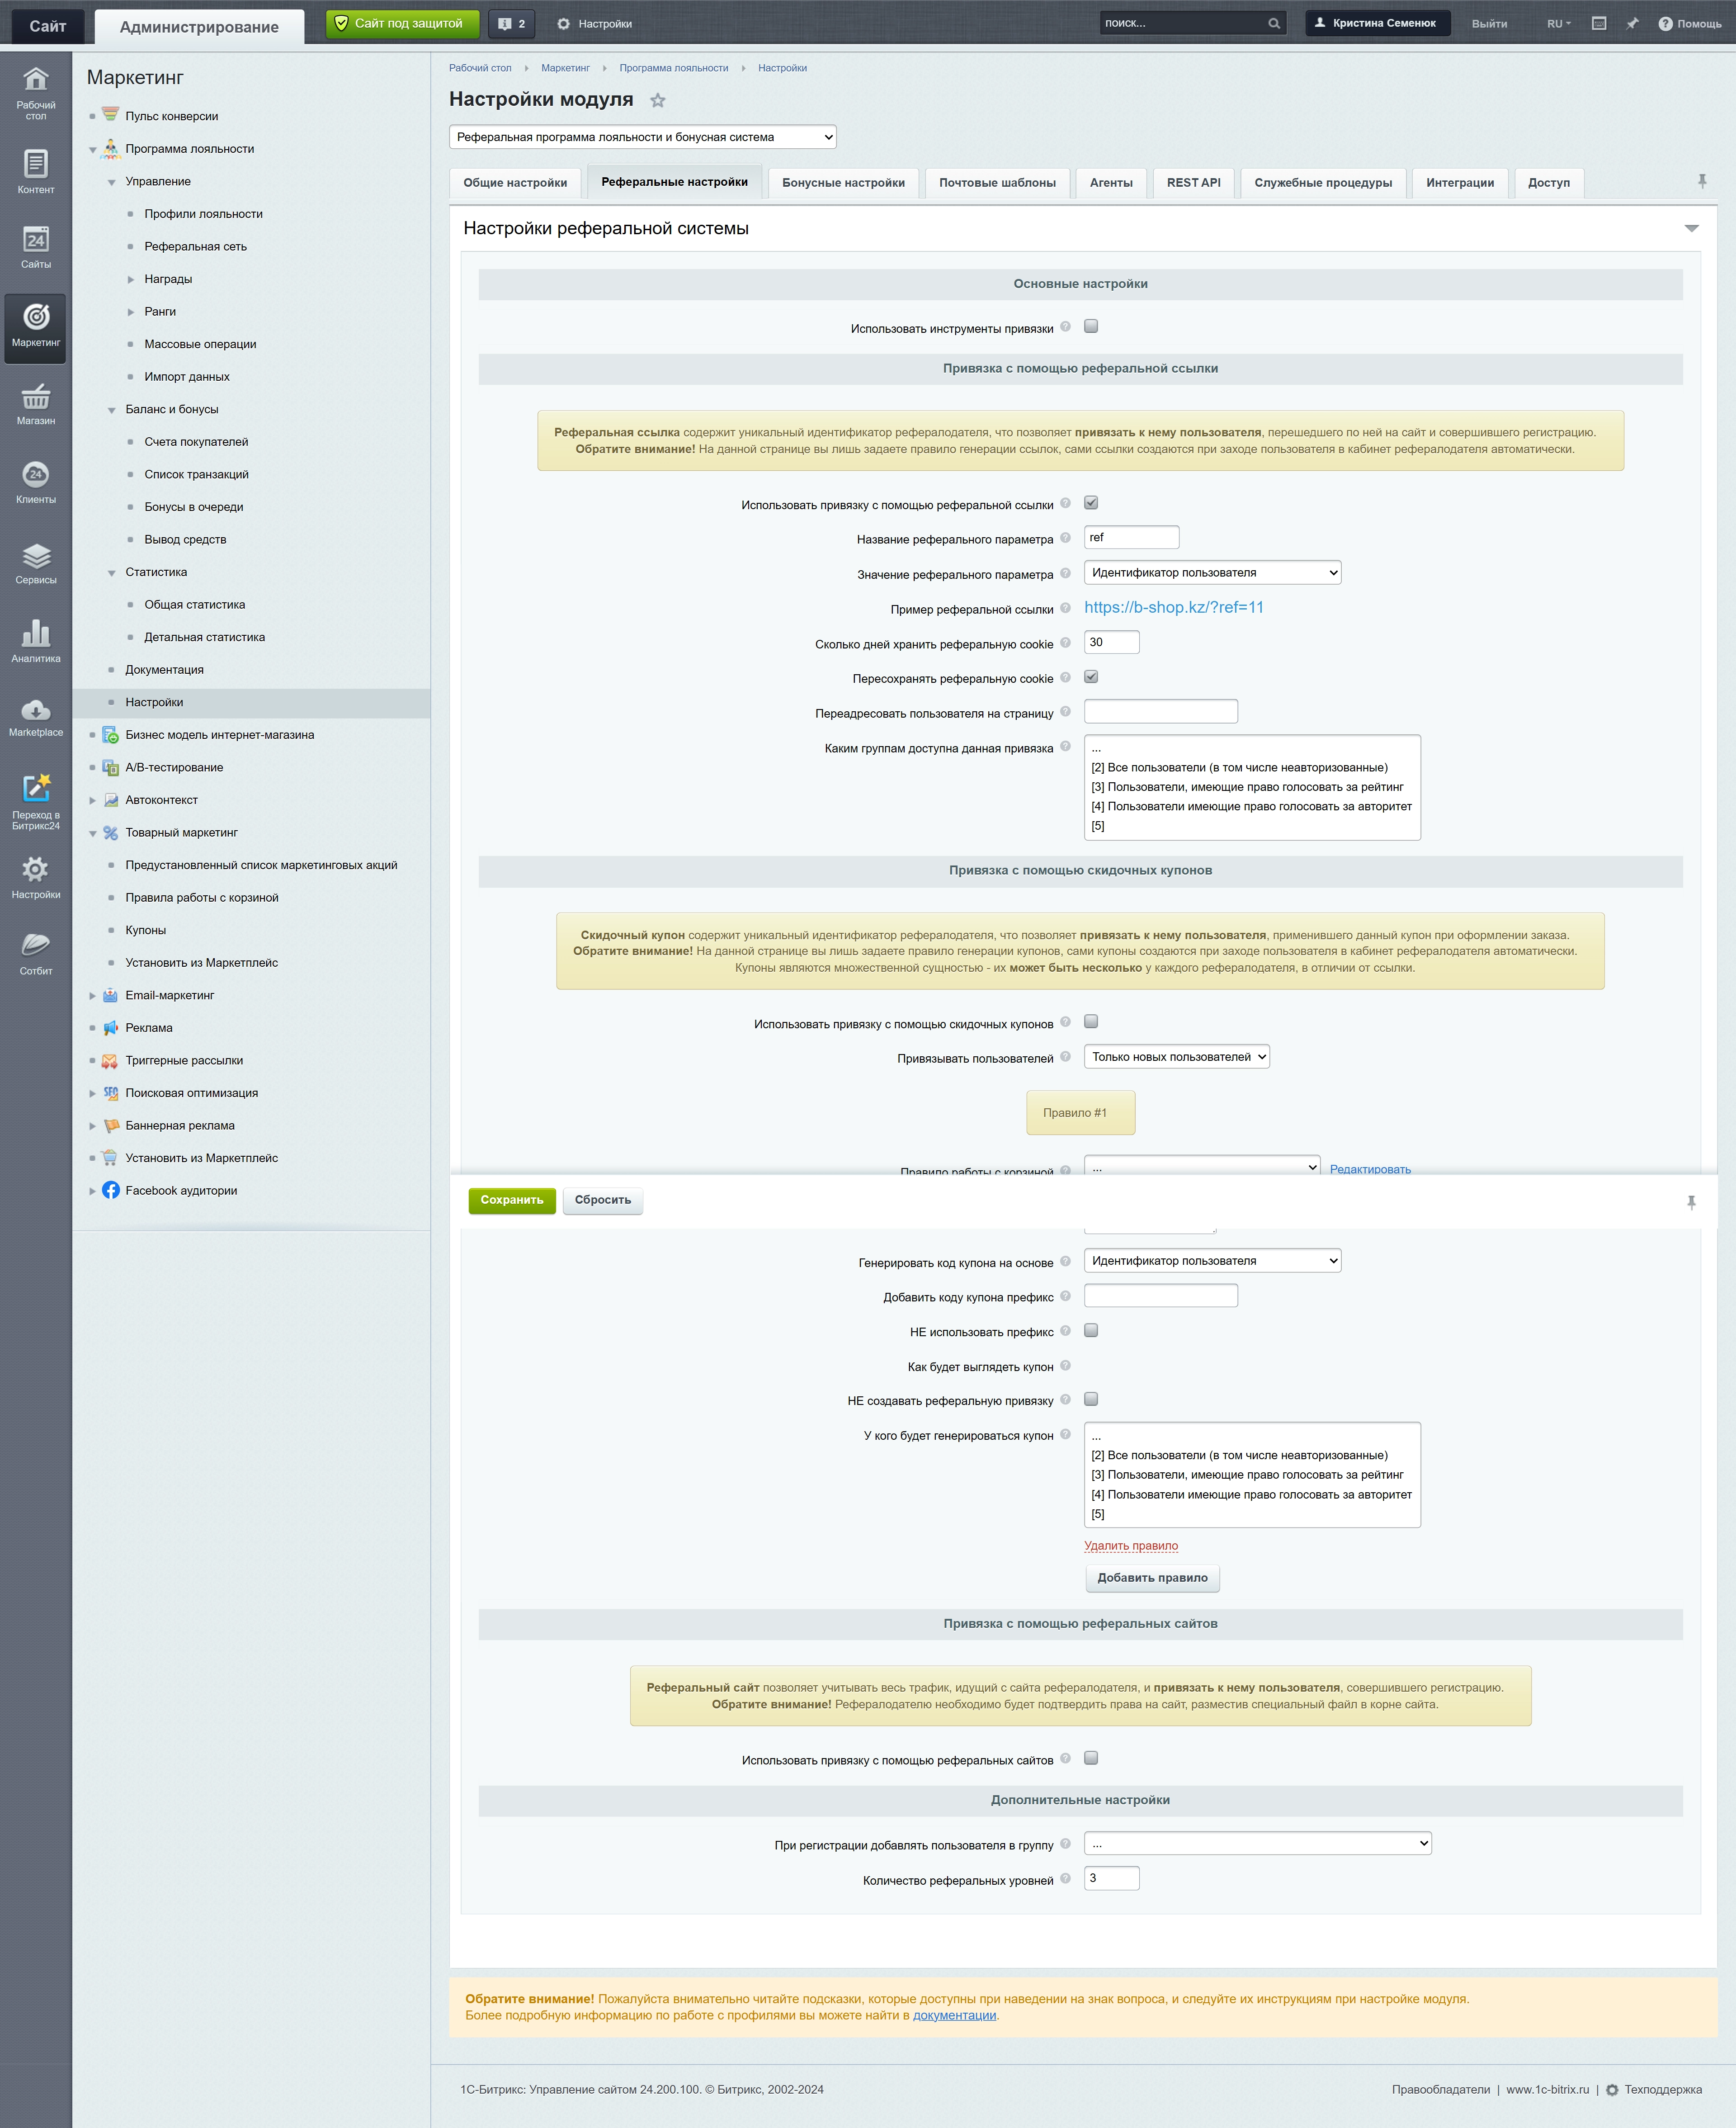
Task: Uncheck привязку с помощью реферальной ссылки
Action: [x=1091, y=503]
